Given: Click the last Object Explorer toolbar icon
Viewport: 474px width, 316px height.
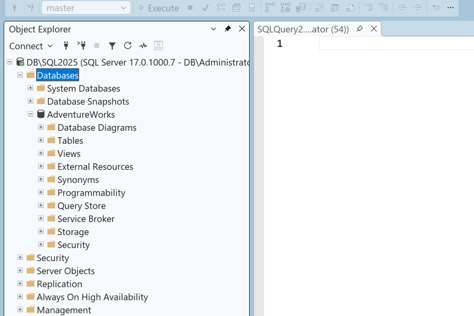Looking at the screenshot, I should click(x=159, y=46).
